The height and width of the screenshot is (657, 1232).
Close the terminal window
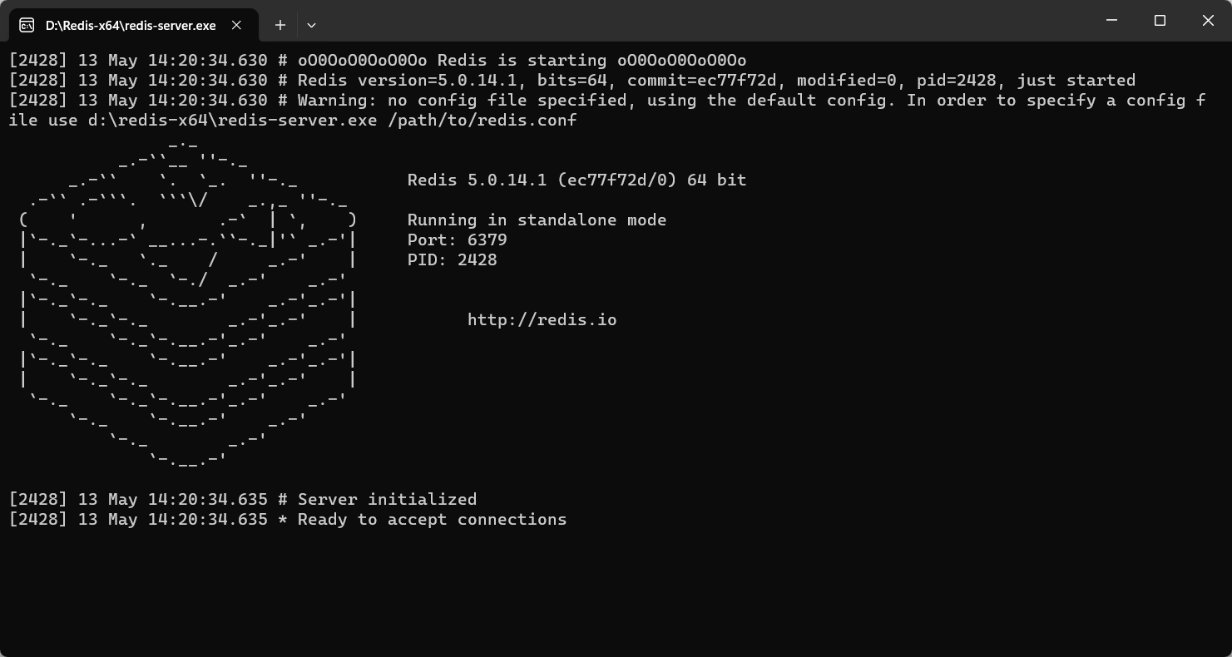pos(1208,20)
